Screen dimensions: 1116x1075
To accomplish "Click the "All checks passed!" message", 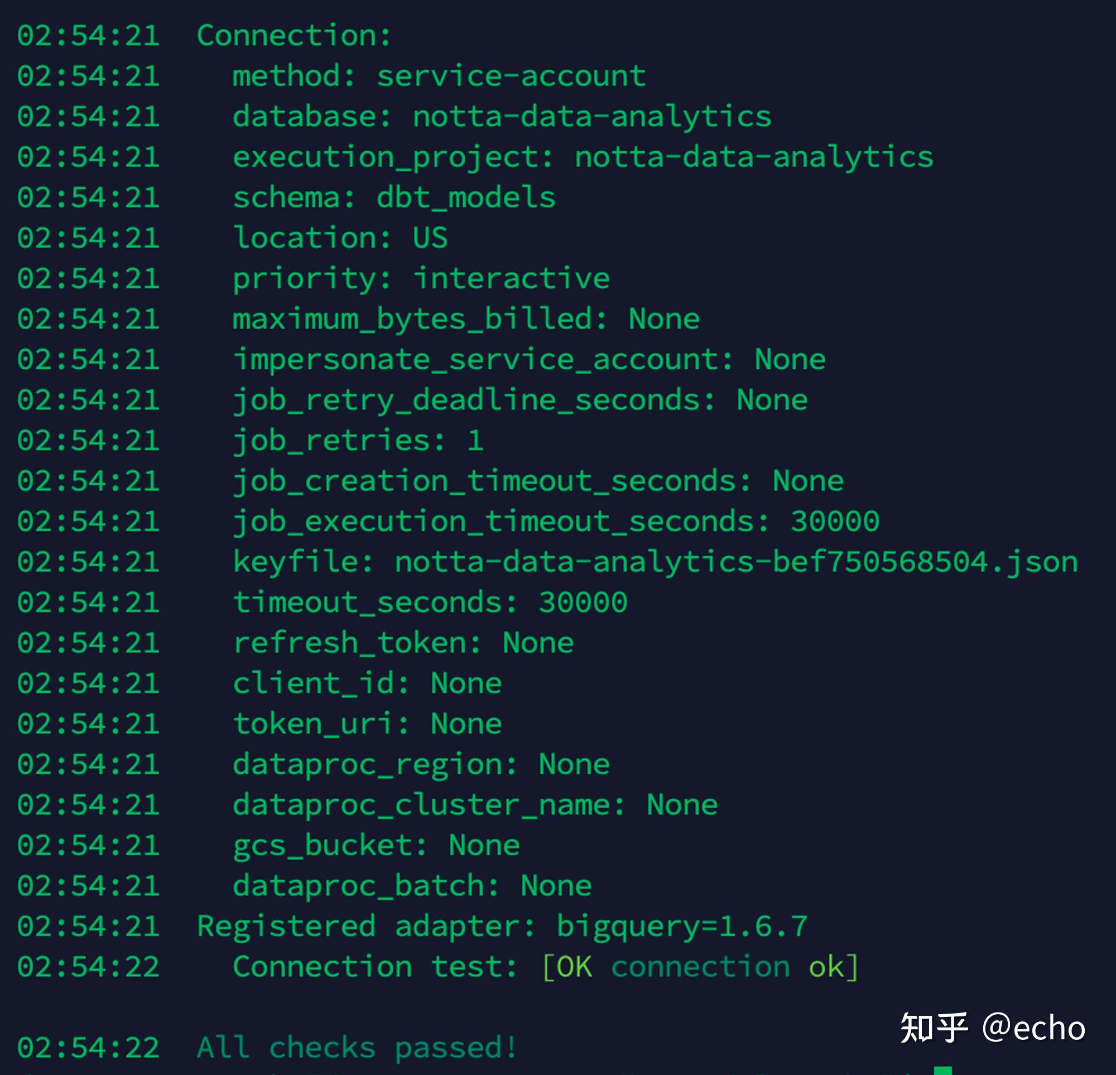I will [x=357, y=1048].
